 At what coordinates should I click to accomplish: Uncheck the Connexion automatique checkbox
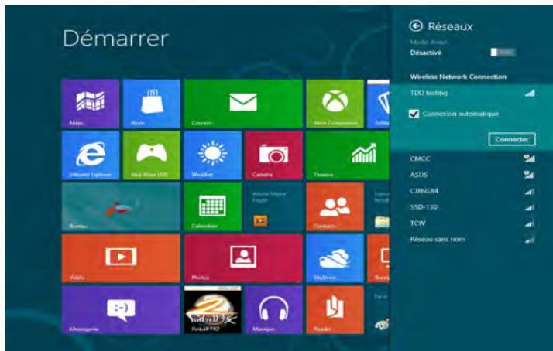pyautogui.click(x=414, y=114)
